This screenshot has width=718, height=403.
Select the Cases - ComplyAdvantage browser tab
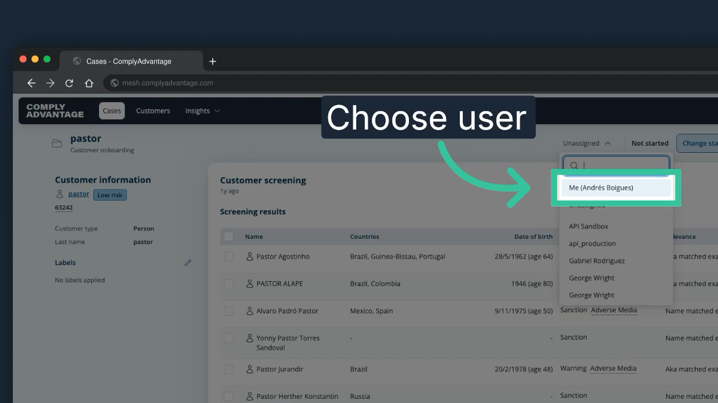coord(131,61)
